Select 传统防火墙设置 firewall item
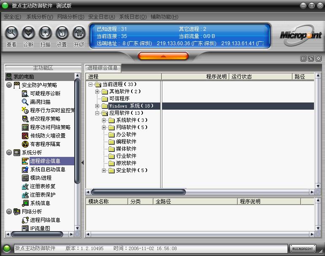Viewport: 325px width, 256px height. pyautogui.click(x=43, y=136)
